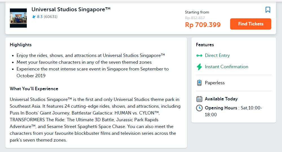Image resolution: width=282 pixels, height=152 pixels.
Task: Bookmark Universal Studios Singapore listing
Action: pos(268,10)
